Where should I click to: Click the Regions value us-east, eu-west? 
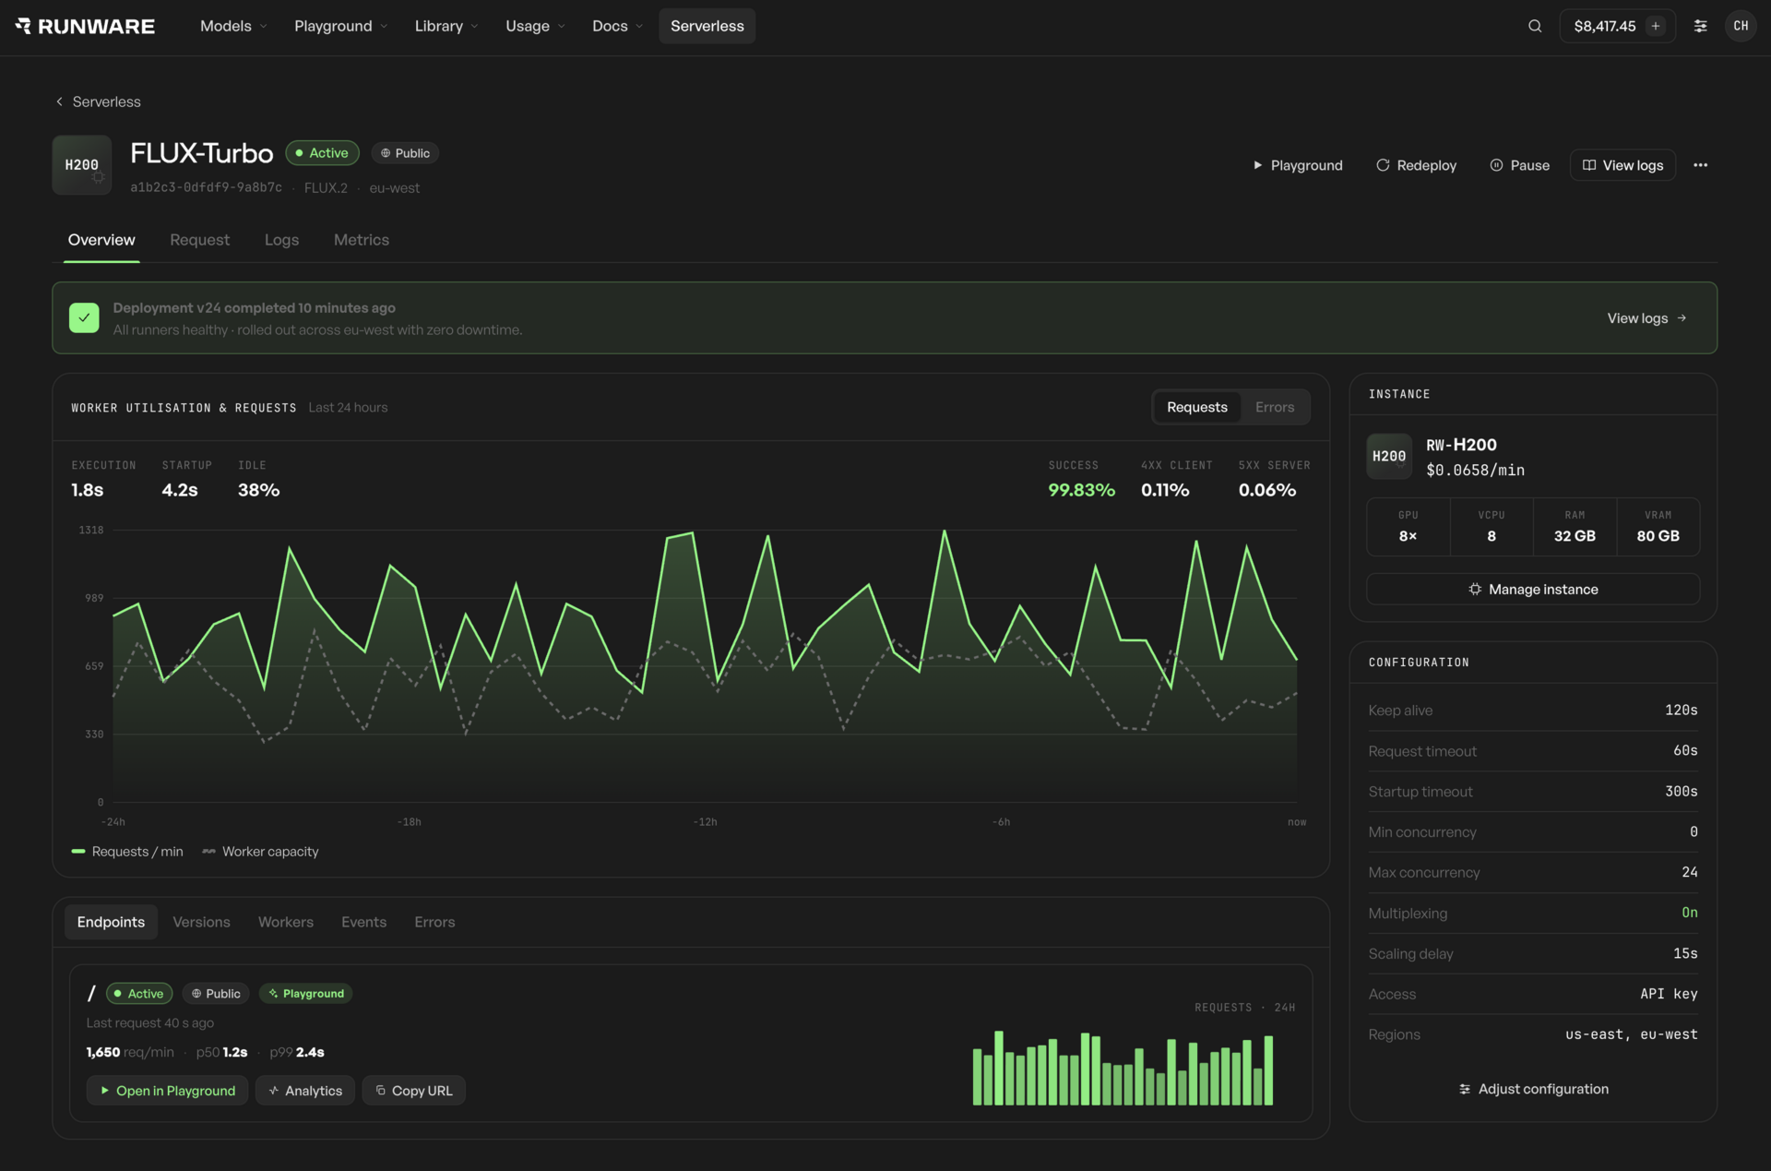1631,1034
